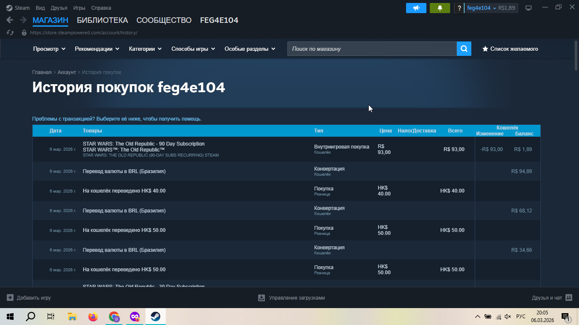Open the Друзья menu
Viewport: 579px width, 325px height.
(x=59, y=8)
